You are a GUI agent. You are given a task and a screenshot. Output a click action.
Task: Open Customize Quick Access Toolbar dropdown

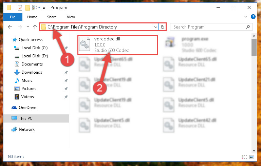(x=44, y=8)
